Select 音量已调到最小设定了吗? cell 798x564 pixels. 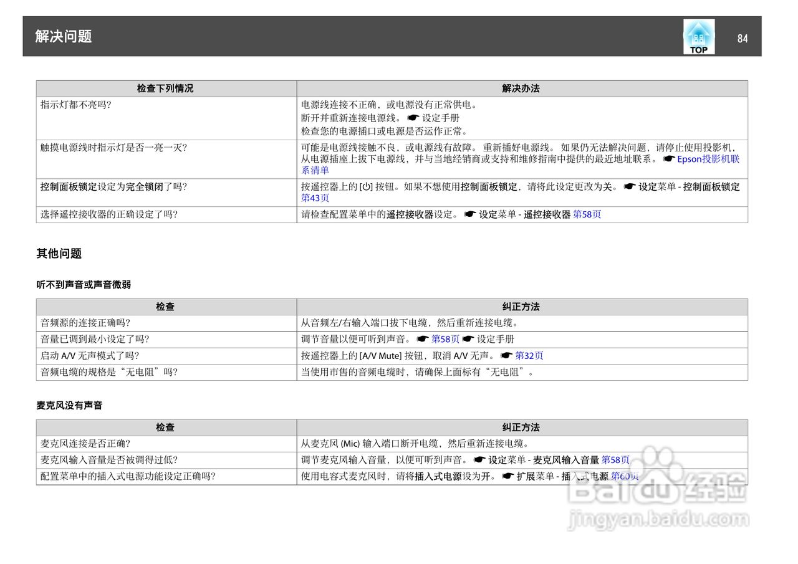click(x=166, y=339)
